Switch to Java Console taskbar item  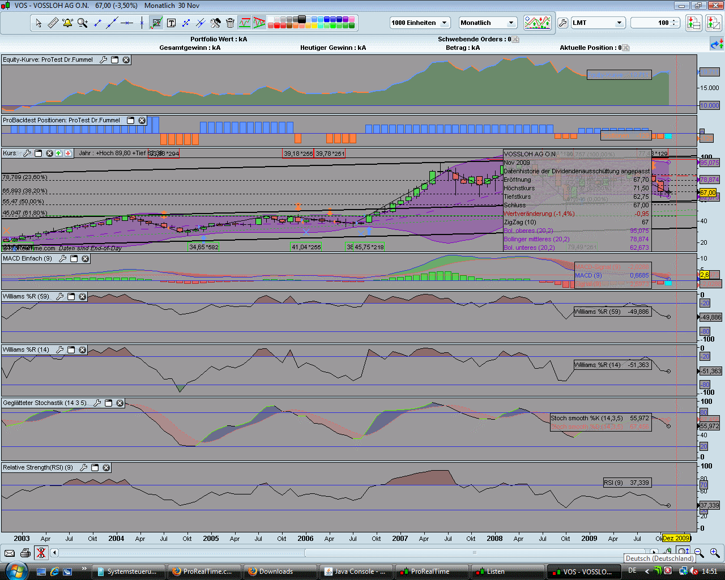(x=355, y=572)
